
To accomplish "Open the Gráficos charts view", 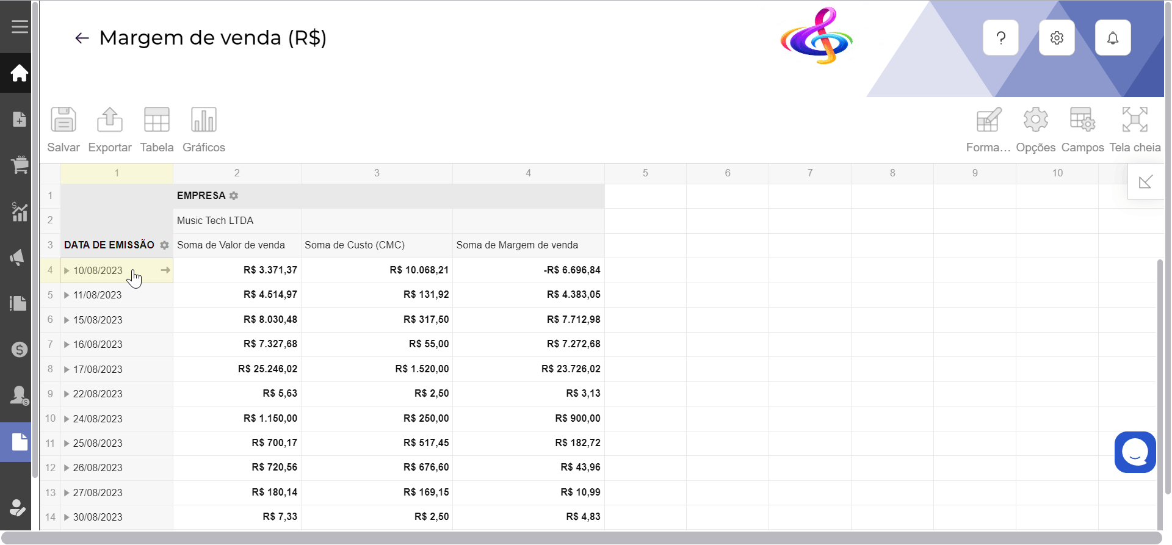I will coord(204,120).
